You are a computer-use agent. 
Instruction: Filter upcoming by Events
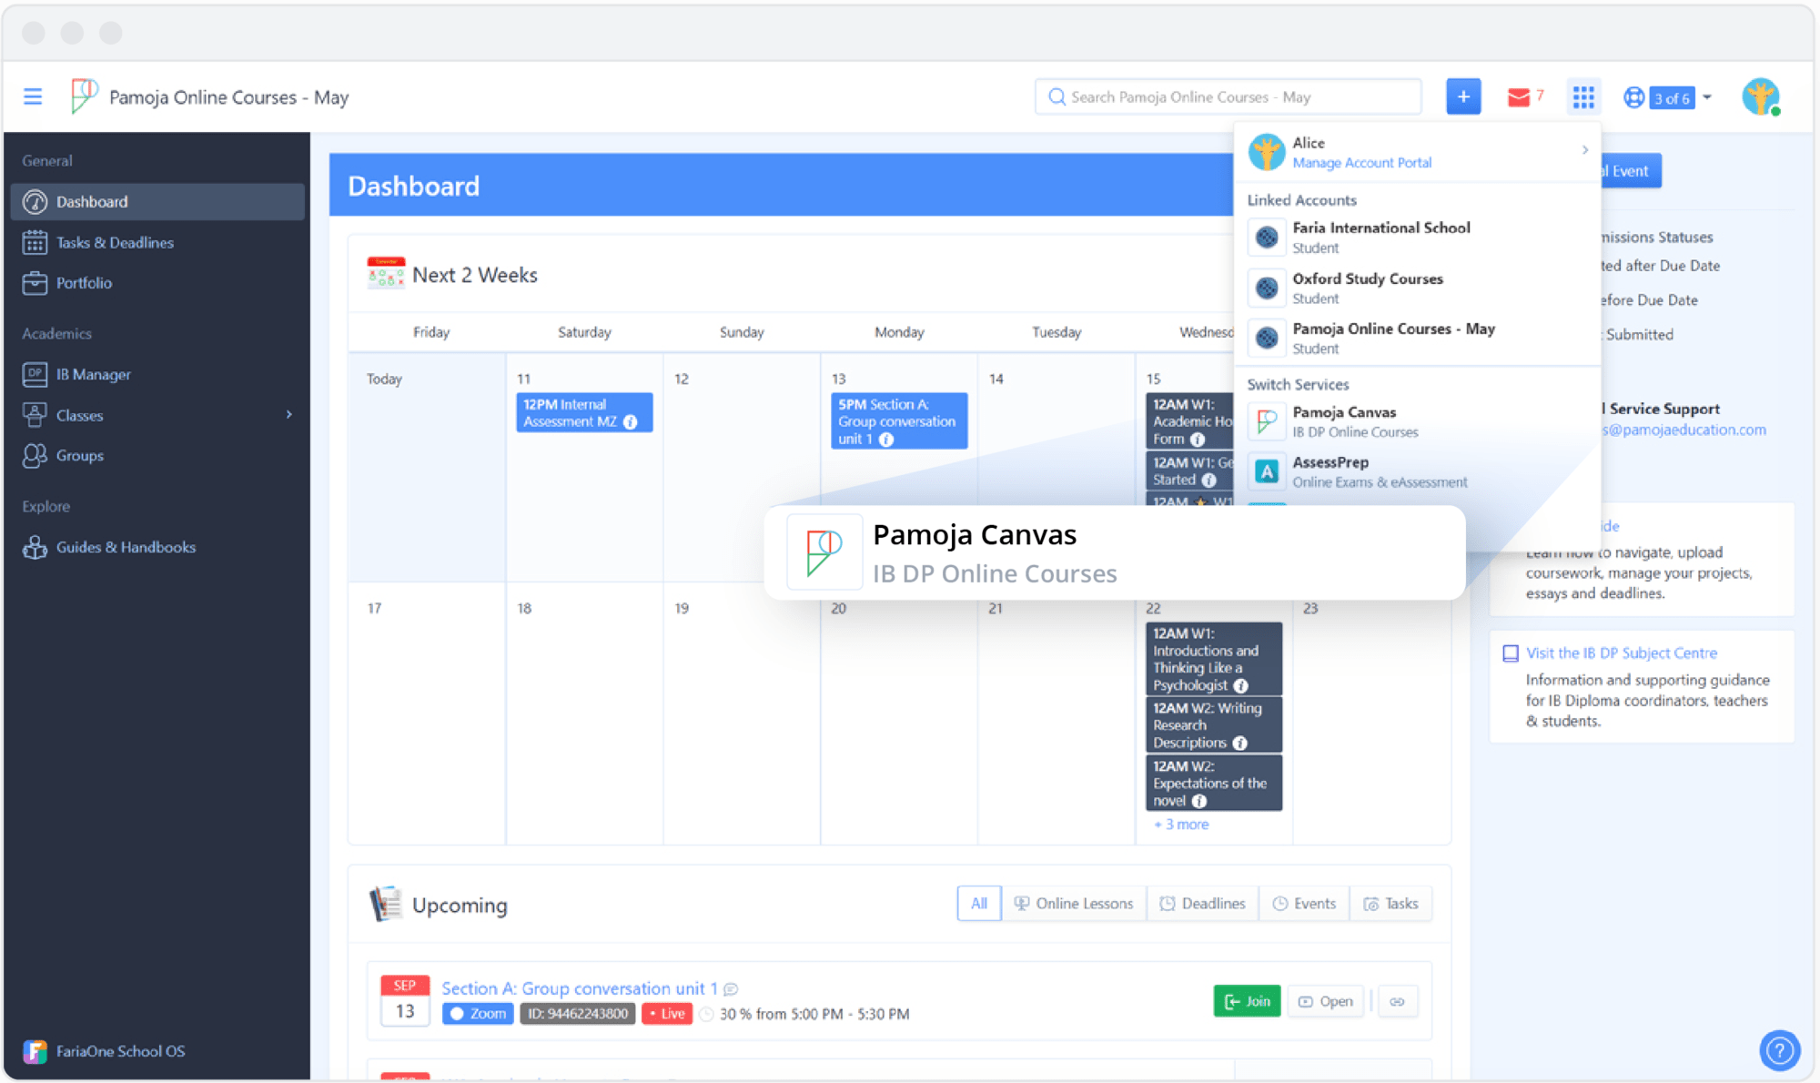[1304, 904]
